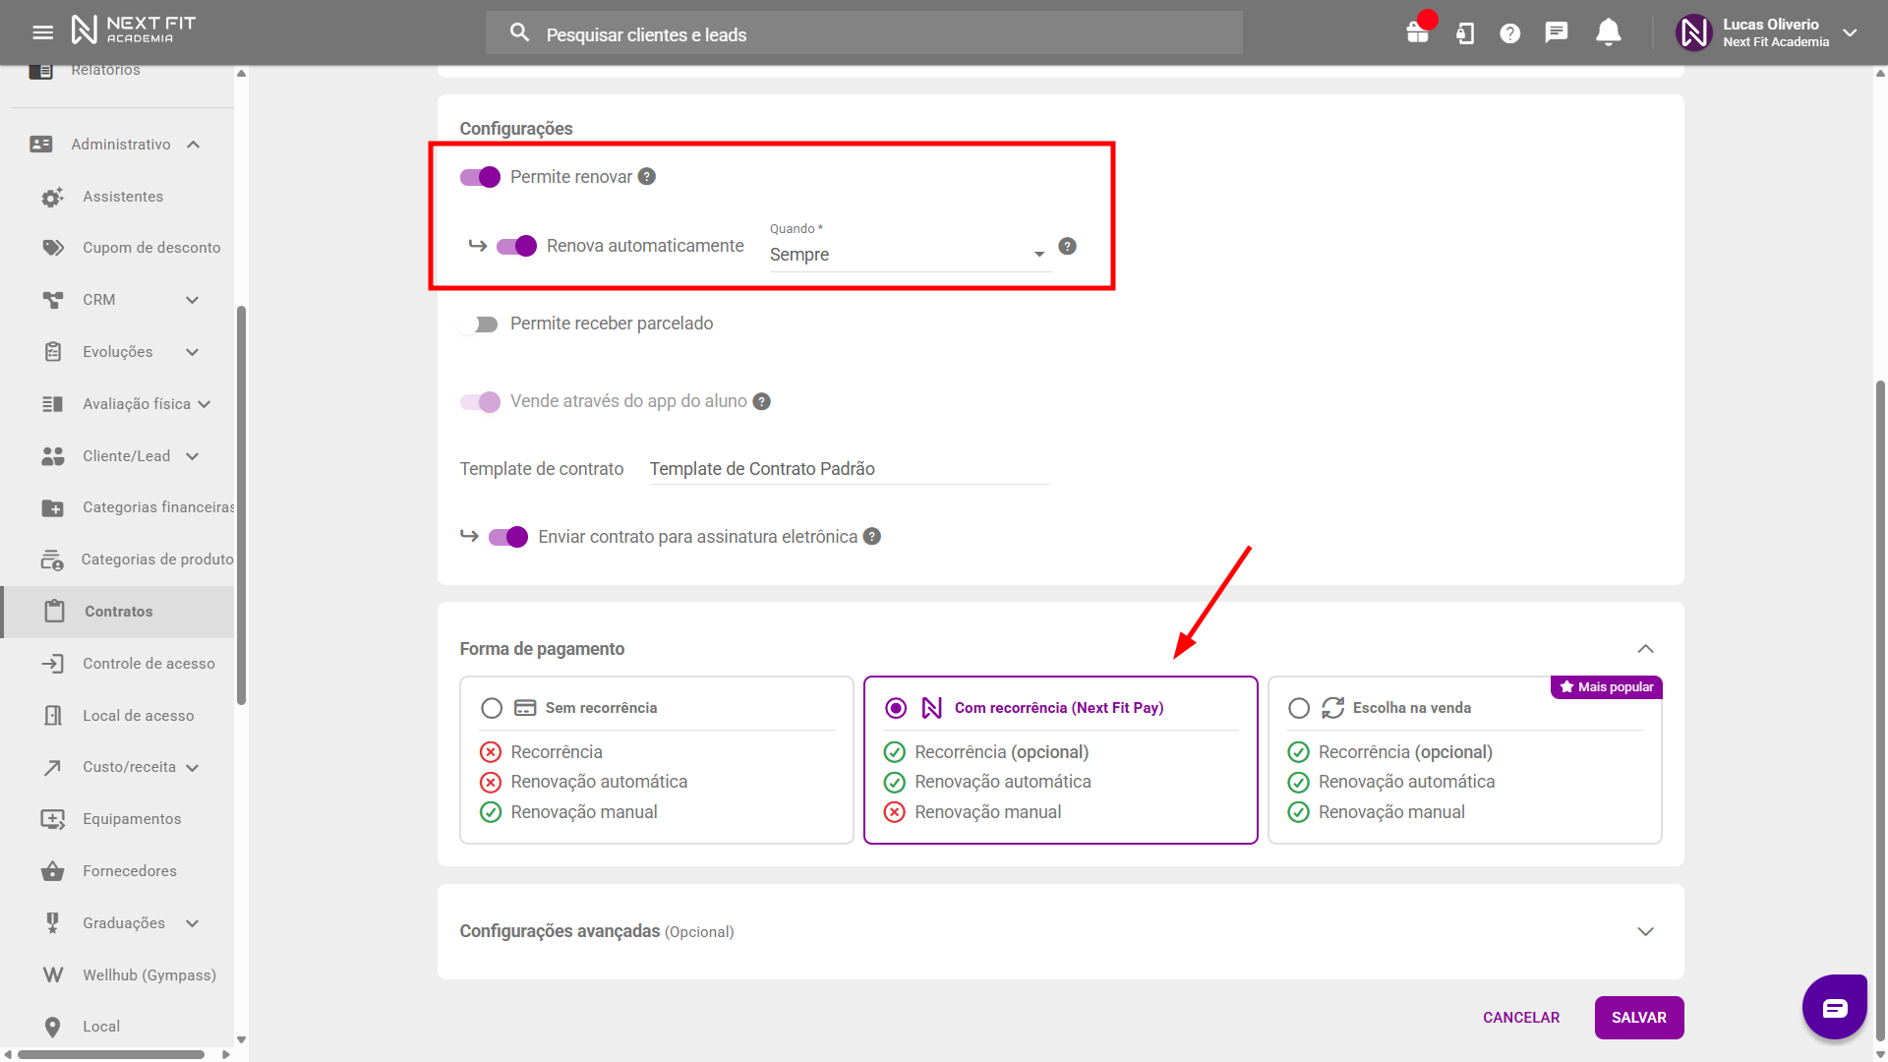
Task: Open the hamburger menu icon
Action: 42,32
